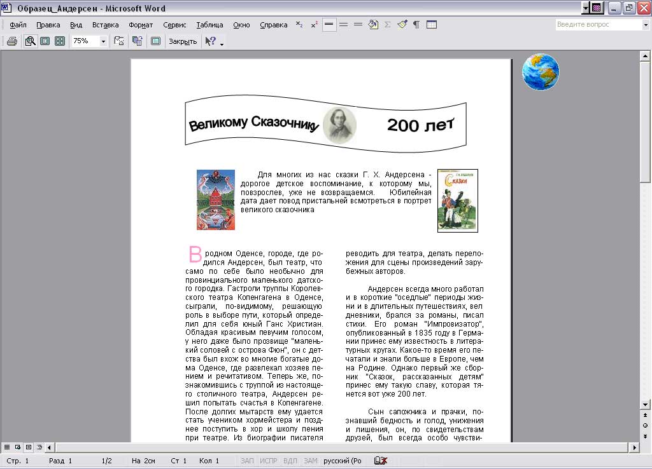Switch to Print Layout view icon
The image size is (652, 469).
(29, 447)
